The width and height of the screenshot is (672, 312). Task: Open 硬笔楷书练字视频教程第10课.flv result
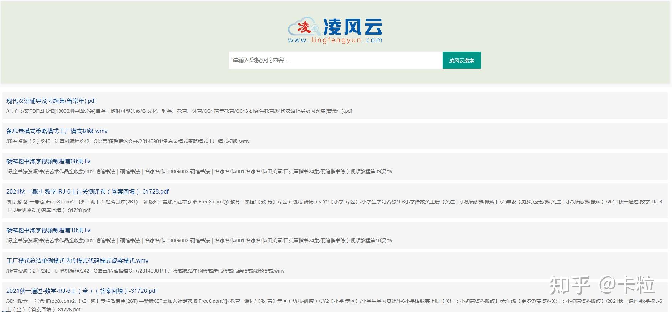(x=48, y=231)
